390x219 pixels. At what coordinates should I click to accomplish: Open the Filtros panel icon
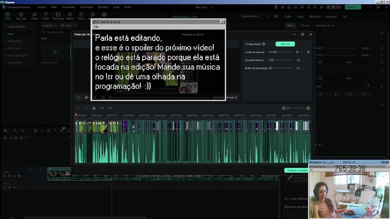[x=81, y=16]
